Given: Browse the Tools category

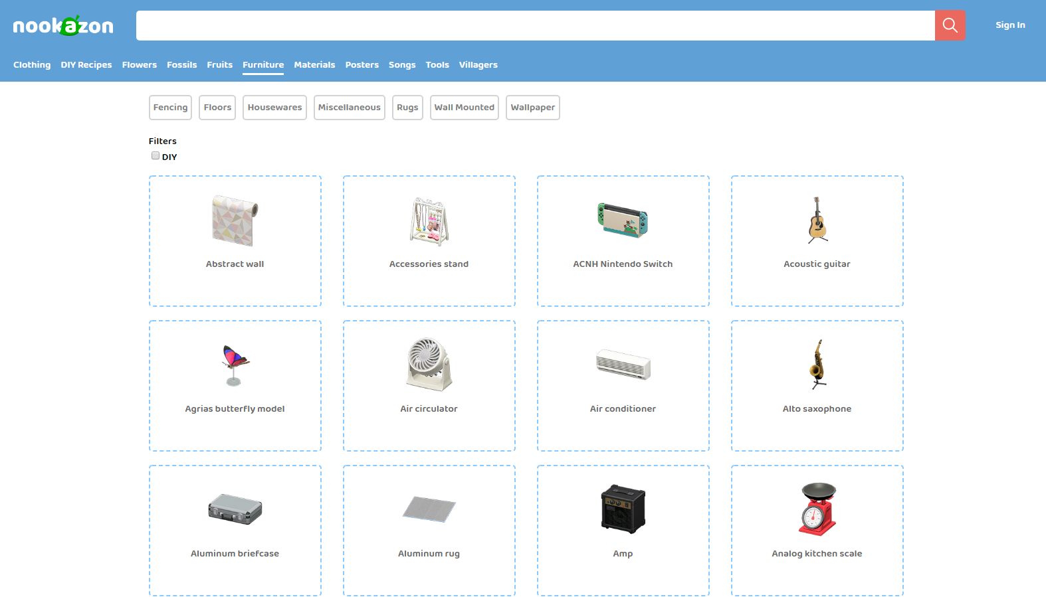Looking at the screenshot, I should coord(437,64).
